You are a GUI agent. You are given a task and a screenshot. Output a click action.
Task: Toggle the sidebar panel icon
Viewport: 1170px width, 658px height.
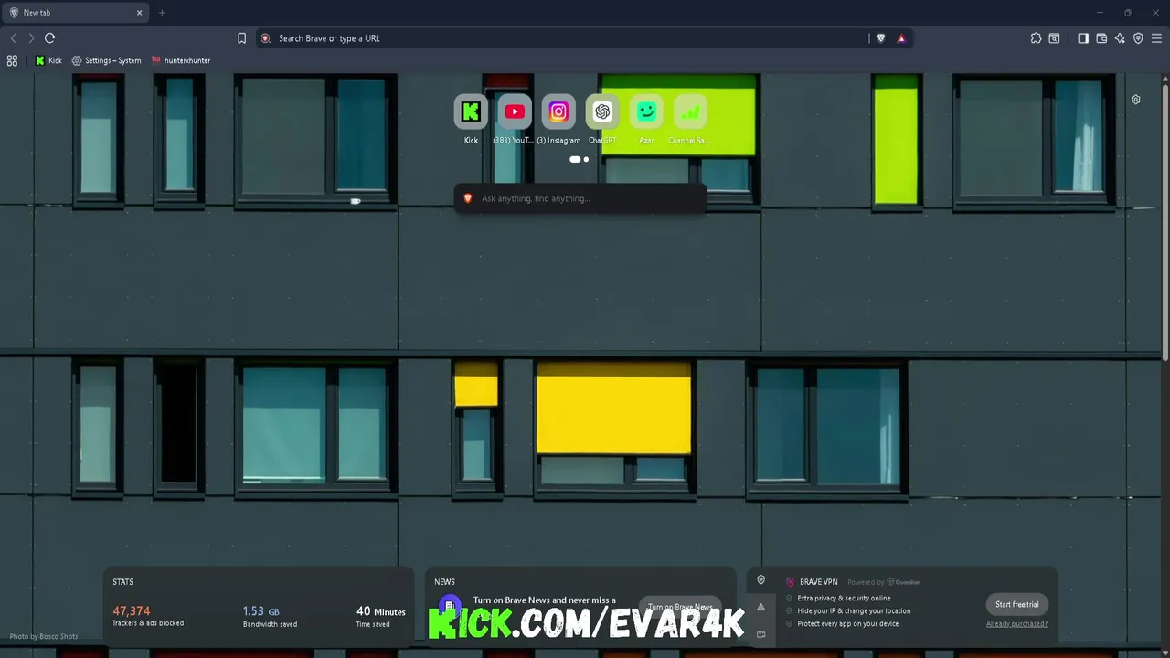point(1083,38)
